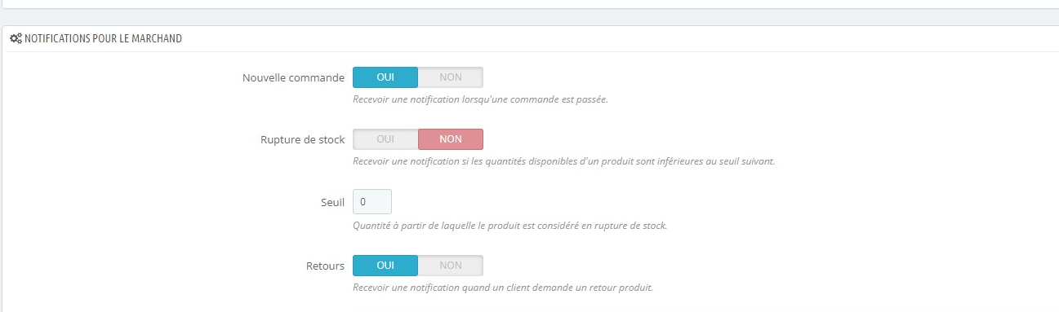Turn on Rupture de stock with OUI
This screenshot has height=312, width=1059.
point(385,139)
